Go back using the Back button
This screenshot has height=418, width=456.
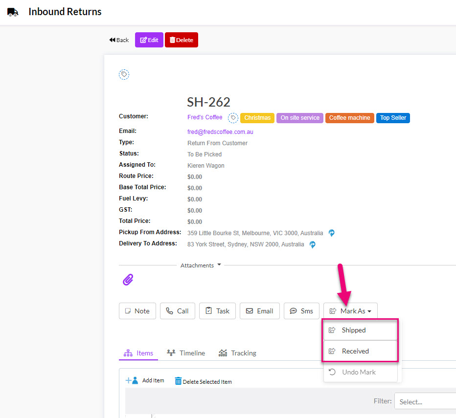pyautogui.click(x=119, y=40)
